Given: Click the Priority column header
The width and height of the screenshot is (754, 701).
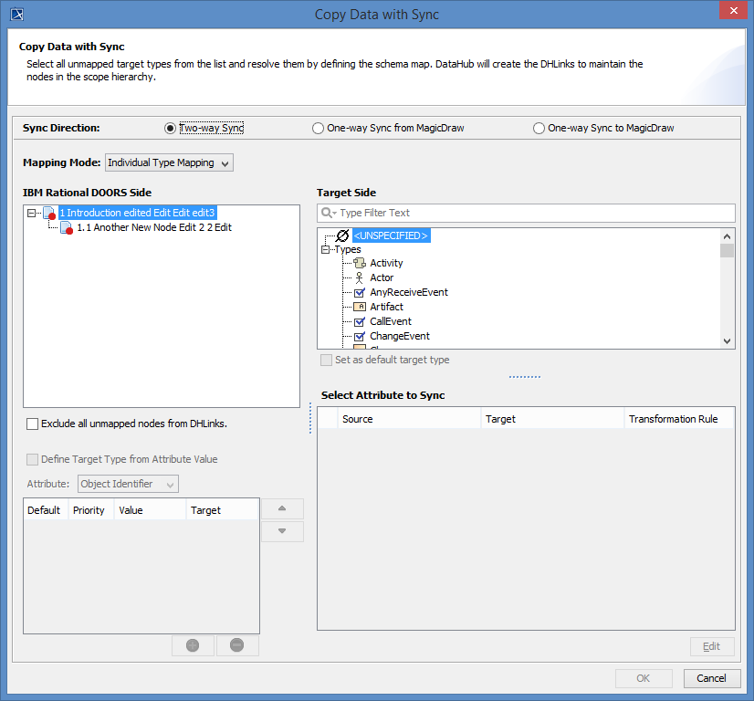Looking at the screenshot, I should [91, 510].
